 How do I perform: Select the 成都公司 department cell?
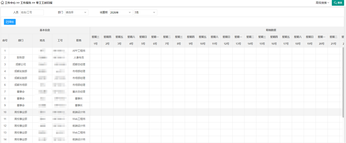21,64
